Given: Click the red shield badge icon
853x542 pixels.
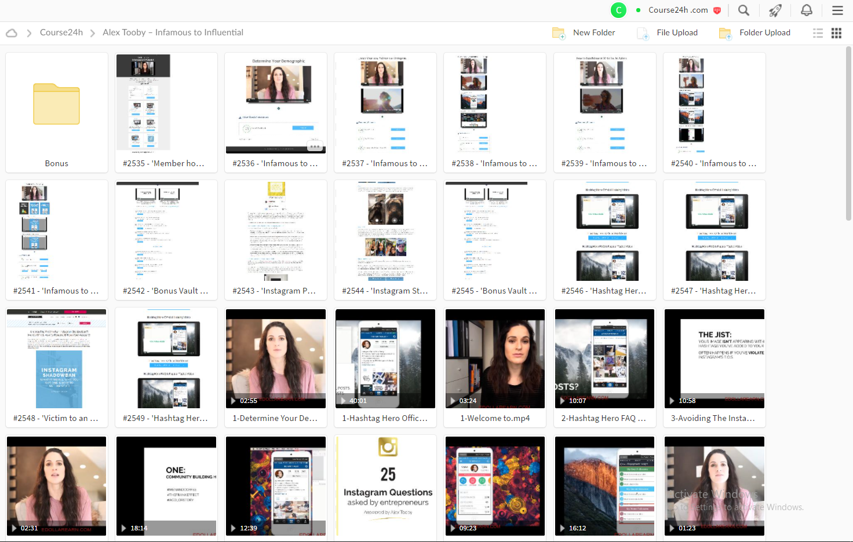Looking at the screenshot, I should click(x=717, y=10).
